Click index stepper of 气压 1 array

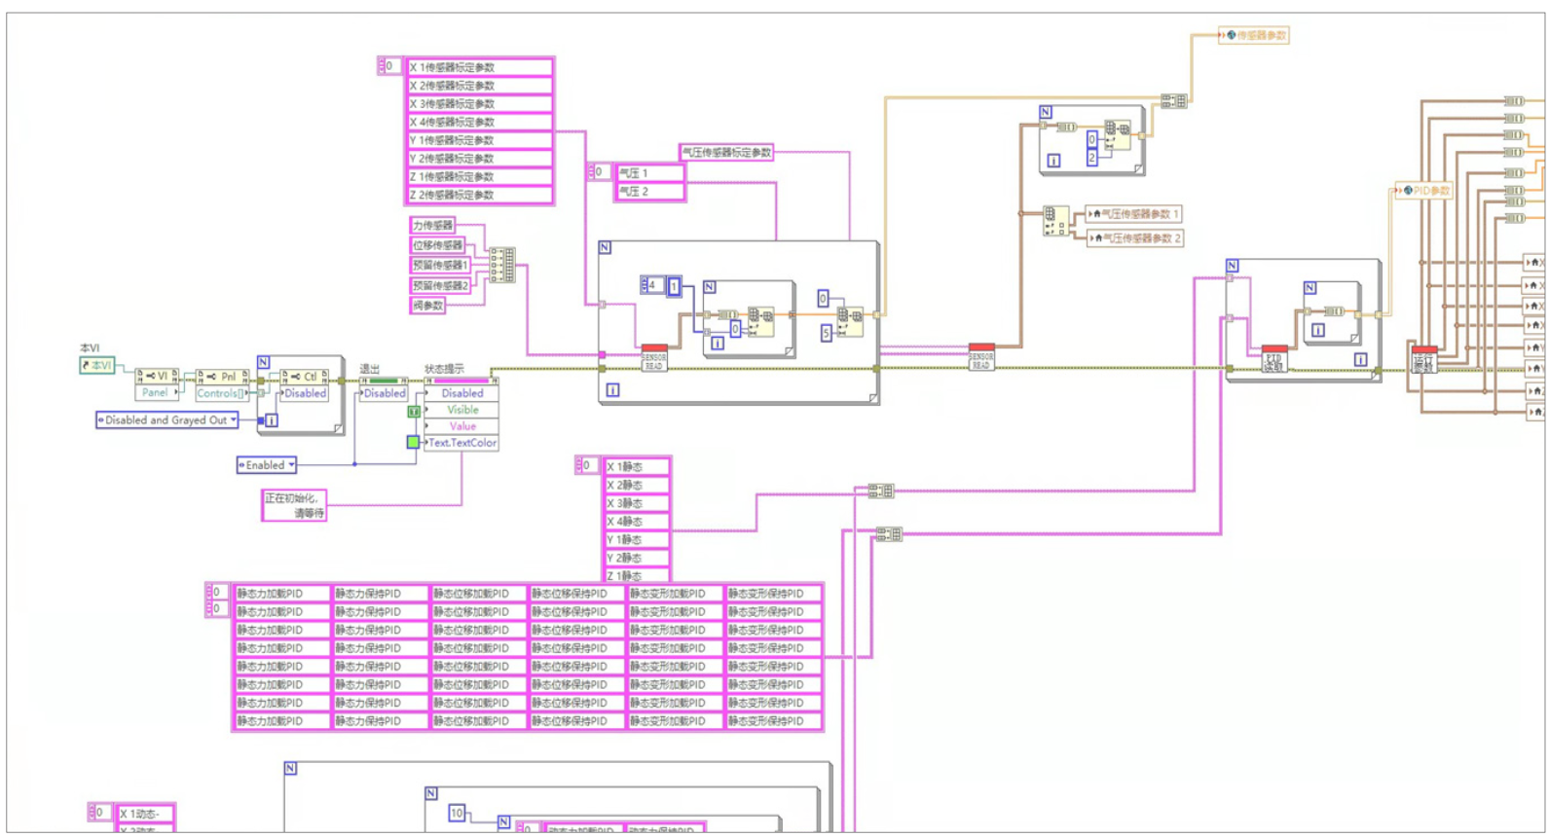(x=591, y=172)
